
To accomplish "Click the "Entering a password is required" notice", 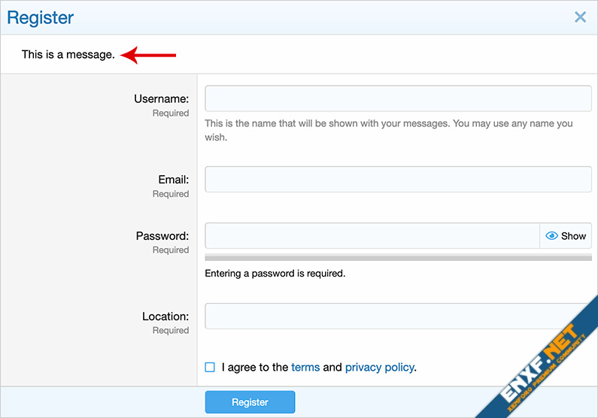I will click(275, 274).
